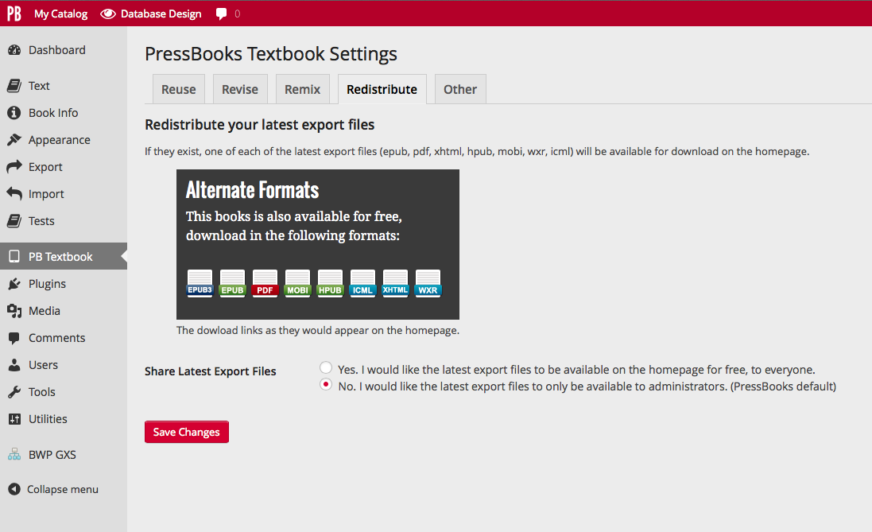Click the Save Changes button
This screenshot has height=532, width=872.
coord(186,432)
